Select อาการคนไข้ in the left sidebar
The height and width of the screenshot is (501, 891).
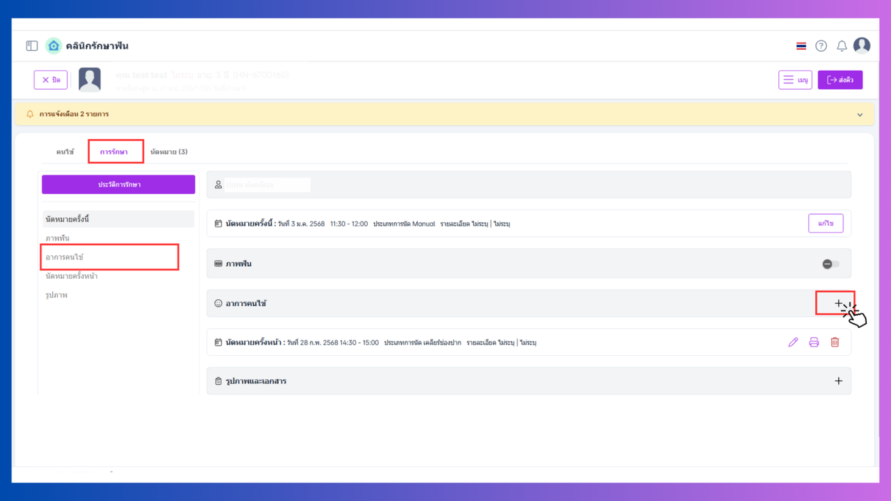(64, 257)
